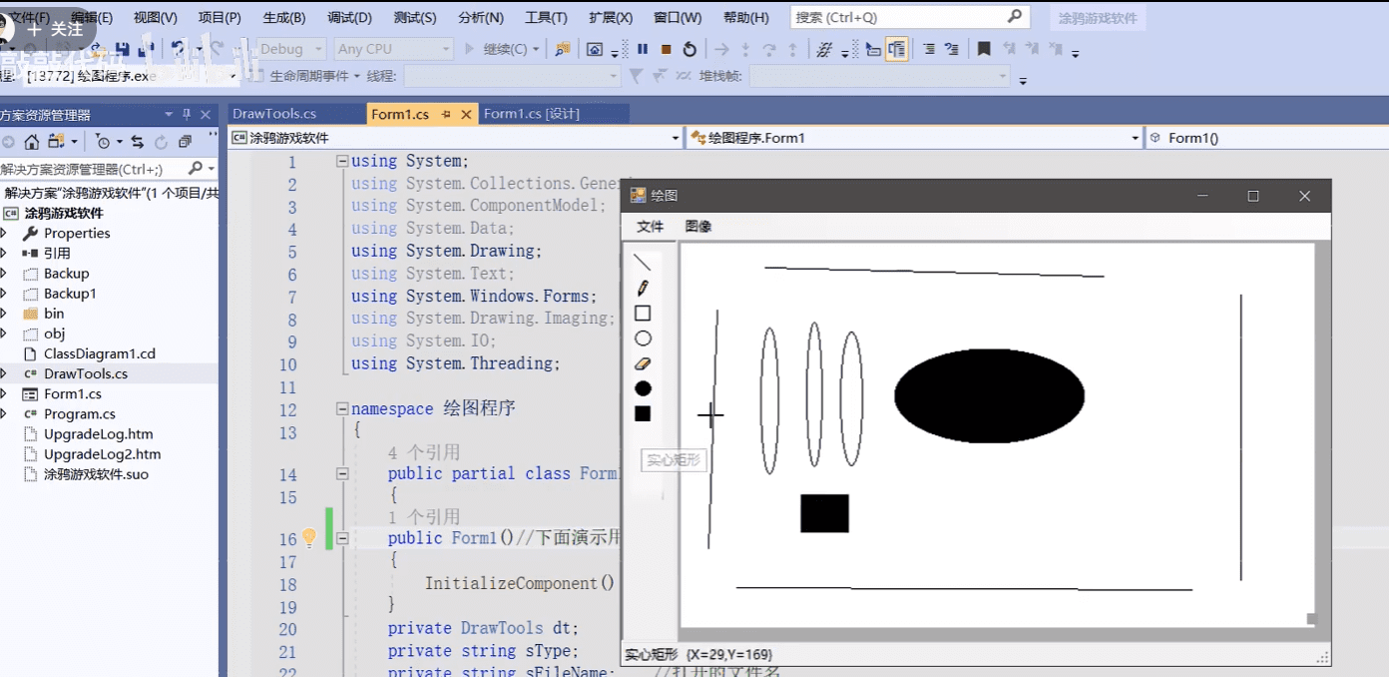Open the 编辑(E) menu
This screenshot has height=677, width=1389.
point(92,17)
